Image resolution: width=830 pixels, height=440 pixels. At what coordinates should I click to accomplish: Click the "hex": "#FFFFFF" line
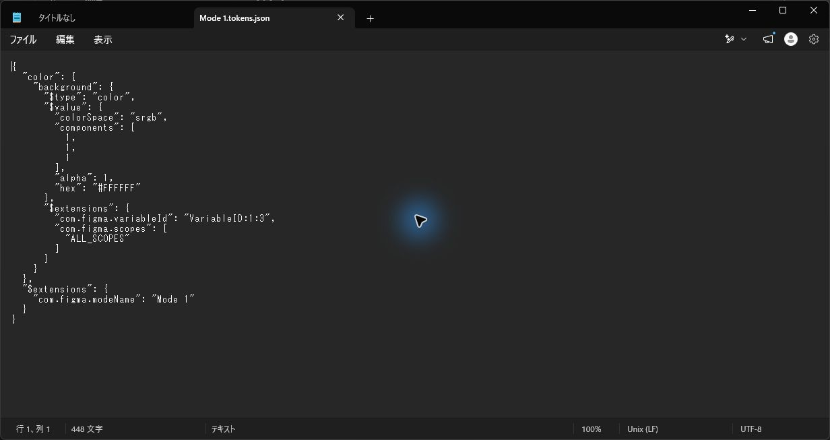tap(98, 188)
